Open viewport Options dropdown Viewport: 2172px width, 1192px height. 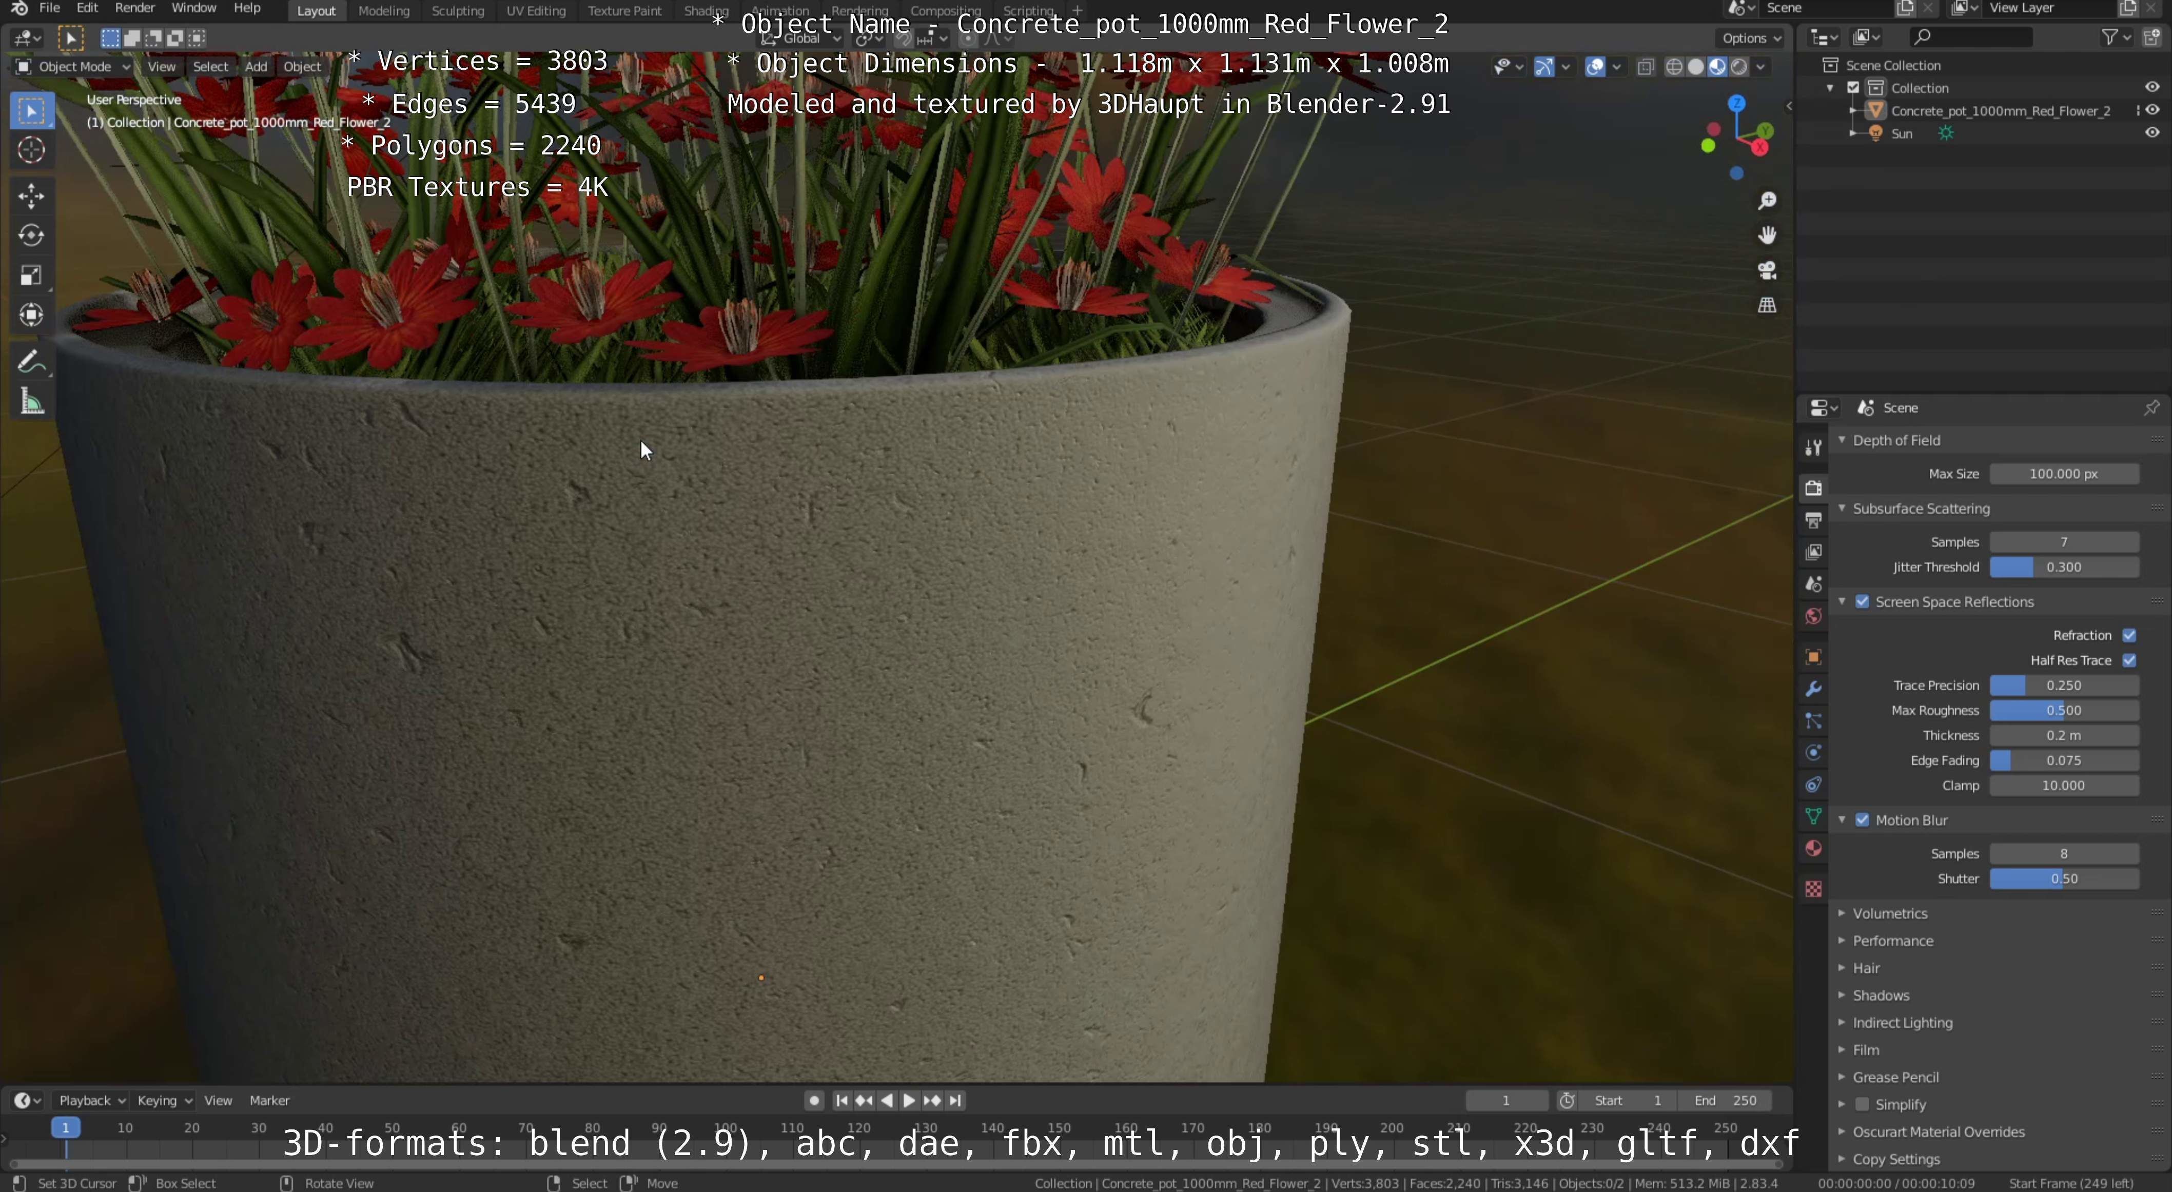coord(1750,38)
